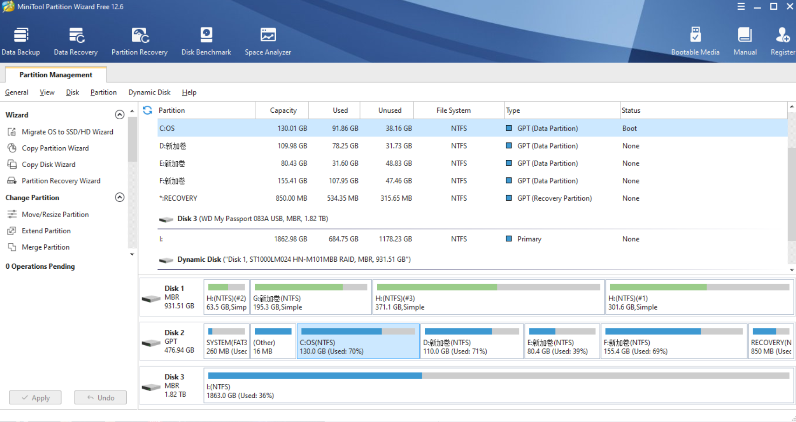Click partition list scrollbar up arrow
This screenshot has width=796, height=422.
tap(792, 107)
